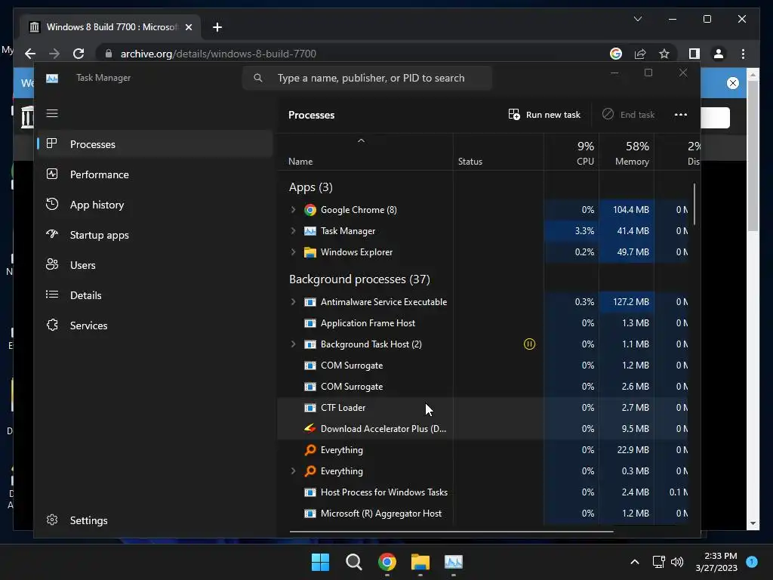Click the Settings gear icon
773x580 pixels.
pos(52,520)
